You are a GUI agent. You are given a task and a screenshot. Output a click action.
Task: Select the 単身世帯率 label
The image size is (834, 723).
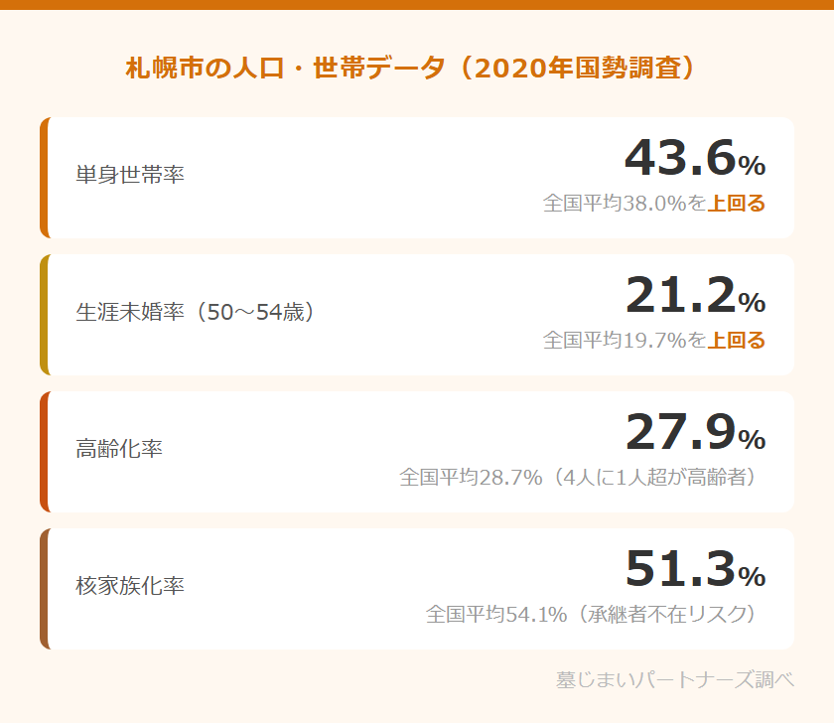[130, 175]
